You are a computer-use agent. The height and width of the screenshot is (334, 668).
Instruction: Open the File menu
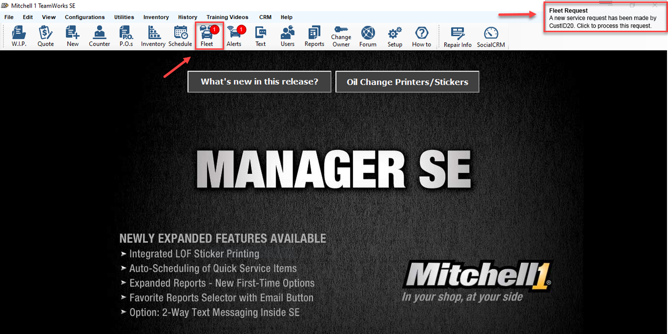click(x=9, y=17)
